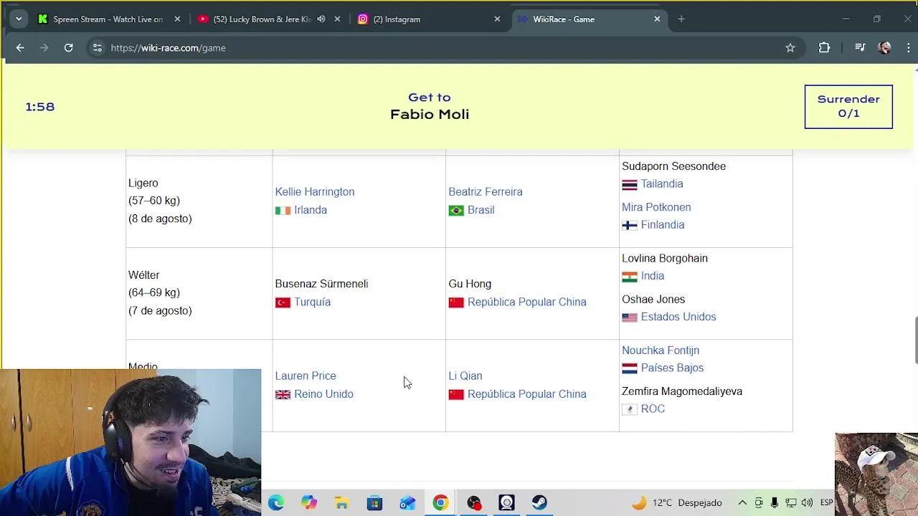Viewport: 918px width, 516px height.
Task: Open República Popular China link under Gu Hong
Action: [x=527, y=302]
